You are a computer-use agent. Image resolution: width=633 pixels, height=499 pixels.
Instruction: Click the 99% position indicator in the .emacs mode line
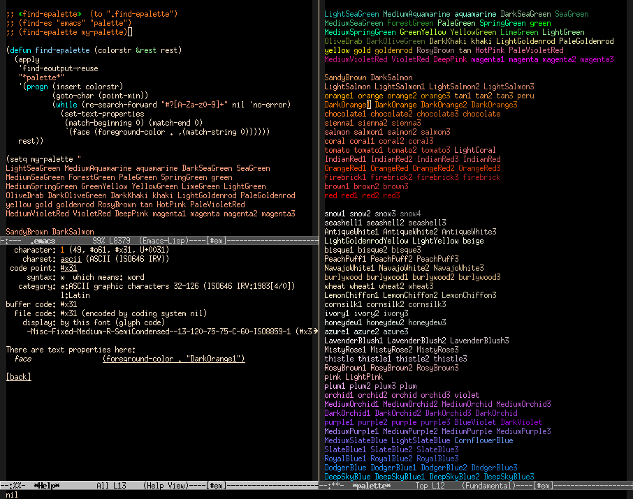point(99,241)
